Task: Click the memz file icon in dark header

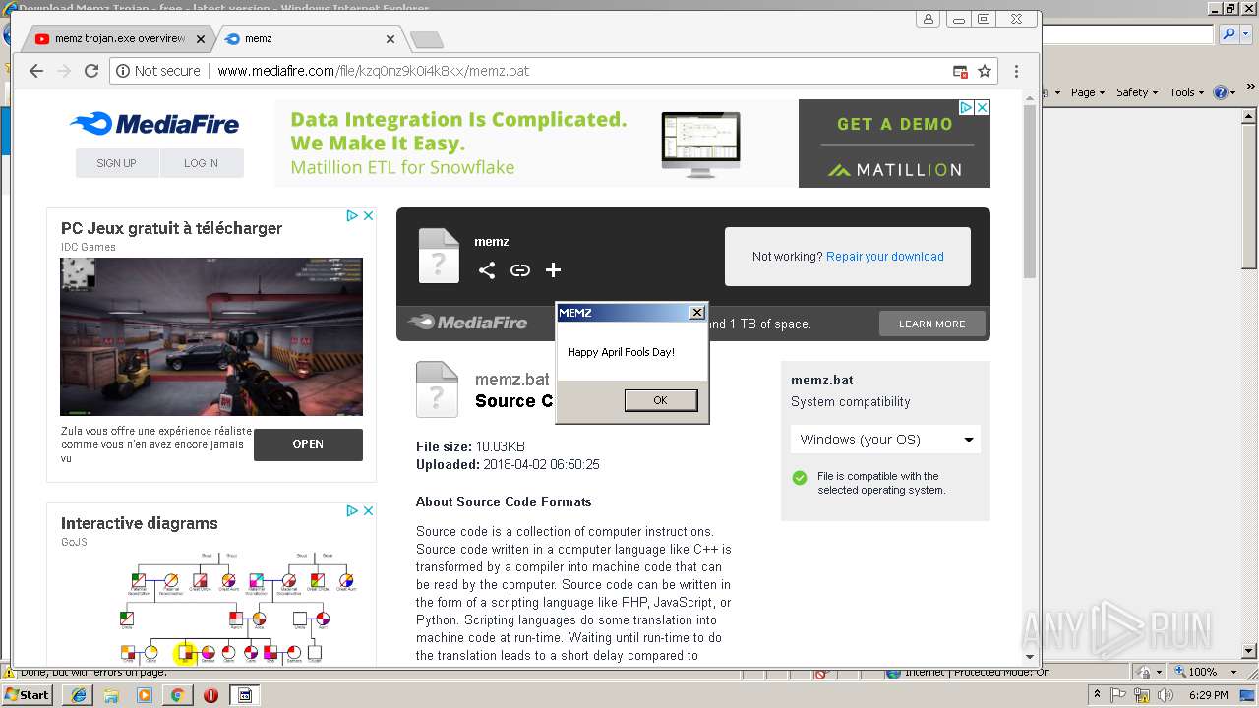Action: (439, 256)
